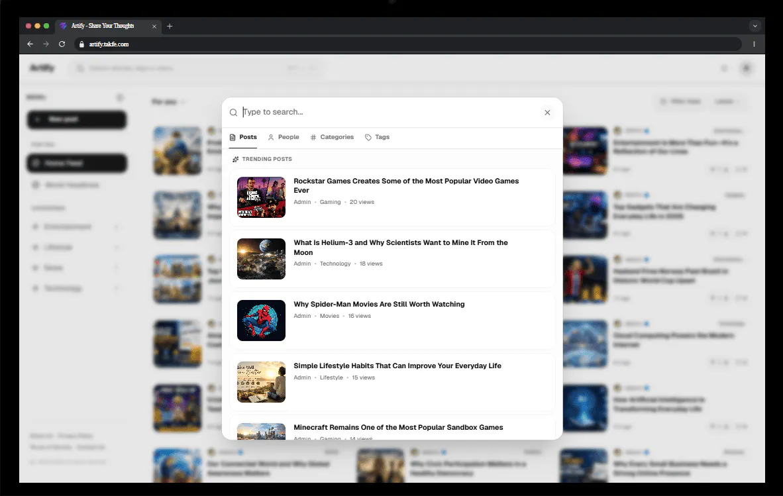The image size is (783, 496).
Task: Click the Artify tab favicon
Action: pyautogui.click(x=64, y=26)
